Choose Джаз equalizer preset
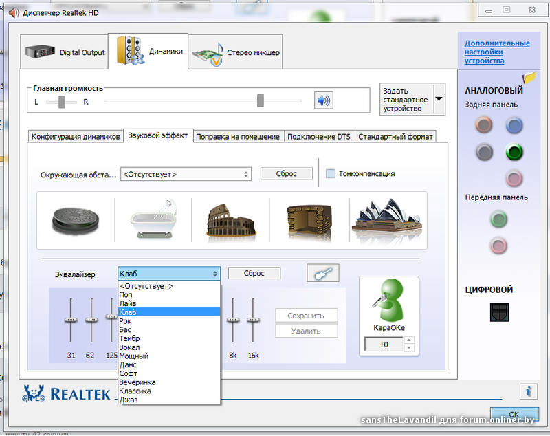 pyautogui.click(x=169, y=400)
